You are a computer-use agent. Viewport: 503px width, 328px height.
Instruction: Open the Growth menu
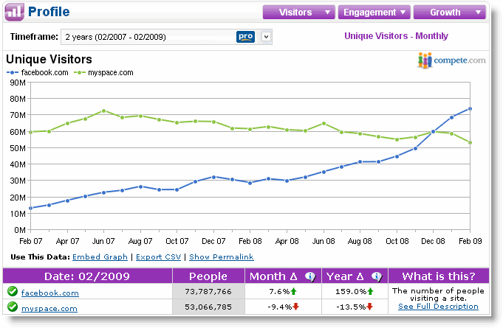(x=449, y=12)
